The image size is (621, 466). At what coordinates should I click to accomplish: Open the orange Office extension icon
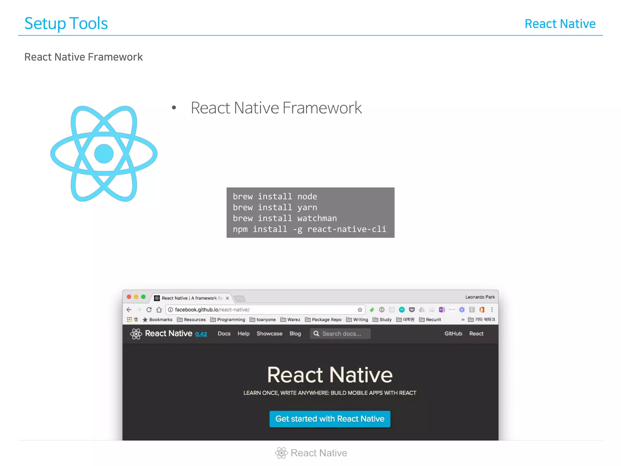click(482, 310)
